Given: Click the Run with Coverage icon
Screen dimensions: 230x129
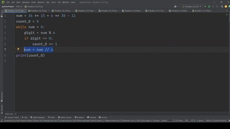Looking at the screenshot, I should click(x=213, y=6).
